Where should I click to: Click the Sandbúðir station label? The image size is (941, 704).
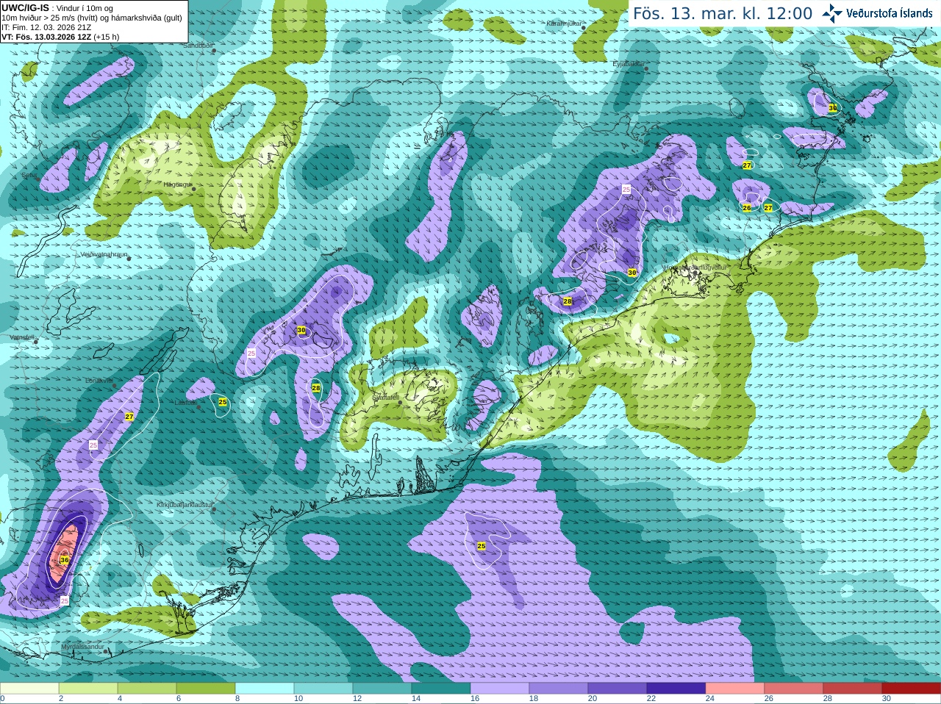(197, 46)
